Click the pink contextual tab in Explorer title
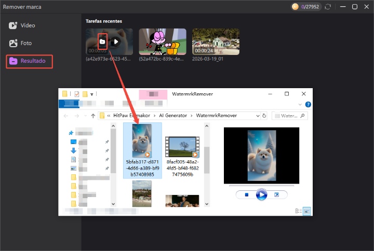Image resolution: width=374 pixels, height=251 pixels. (x=153, y=94)
